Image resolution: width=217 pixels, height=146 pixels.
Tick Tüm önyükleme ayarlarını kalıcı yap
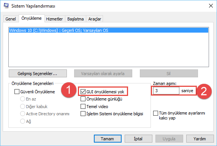pyautogui.click(x=155, y=113)
